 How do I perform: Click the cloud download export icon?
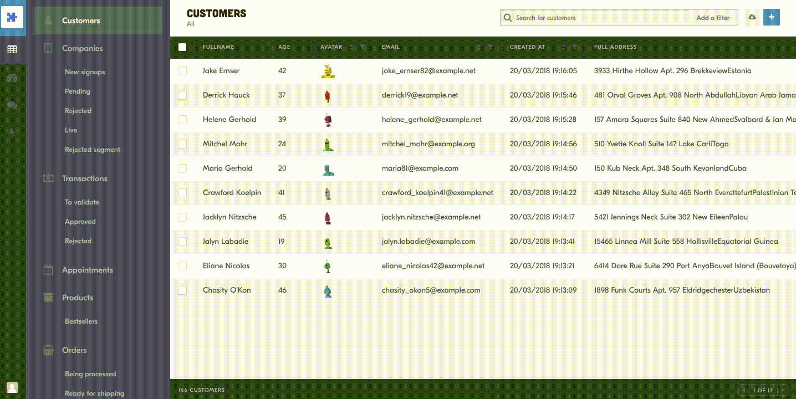752,17
